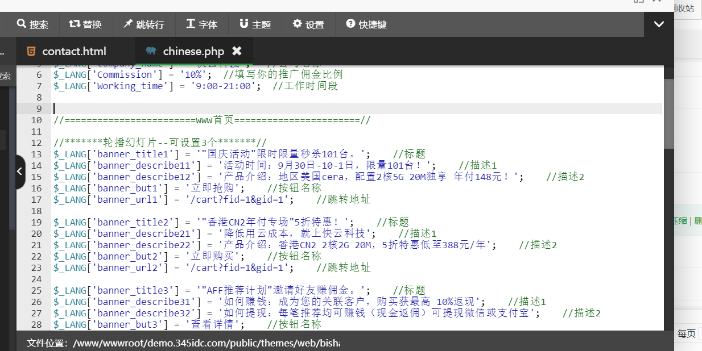Click the 搜索 magnifier icon in toolbar
Viewport: 702px width, 351px height.
[22, 24]
